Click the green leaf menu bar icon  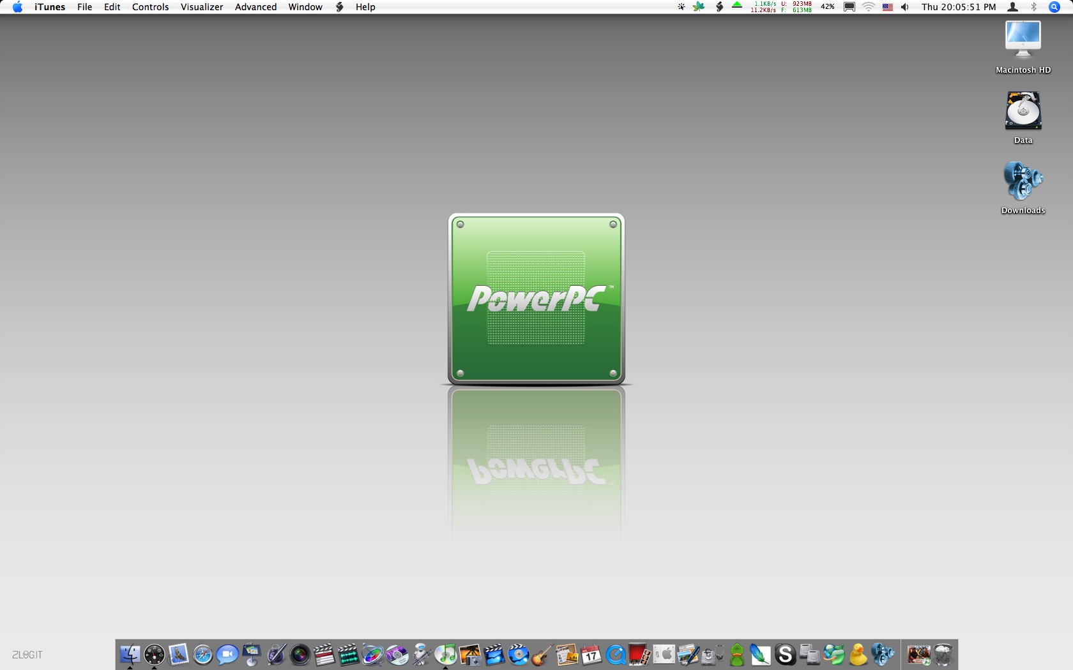tap(699, 7)
